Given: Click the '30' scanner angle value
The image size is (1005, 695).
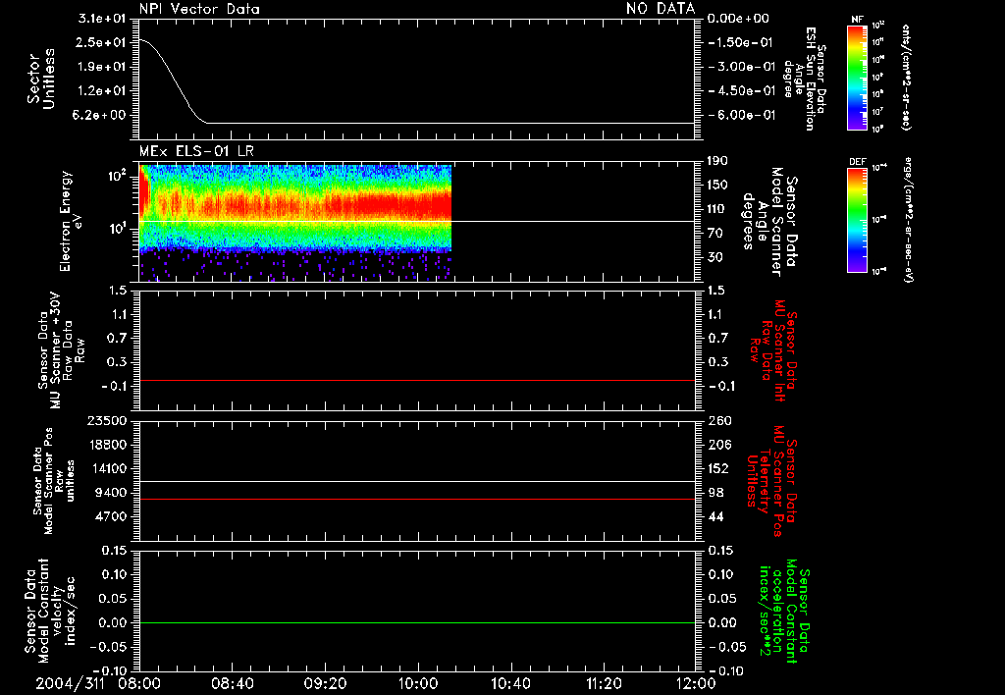Looking at the screenshot, I should coord(714,257).
